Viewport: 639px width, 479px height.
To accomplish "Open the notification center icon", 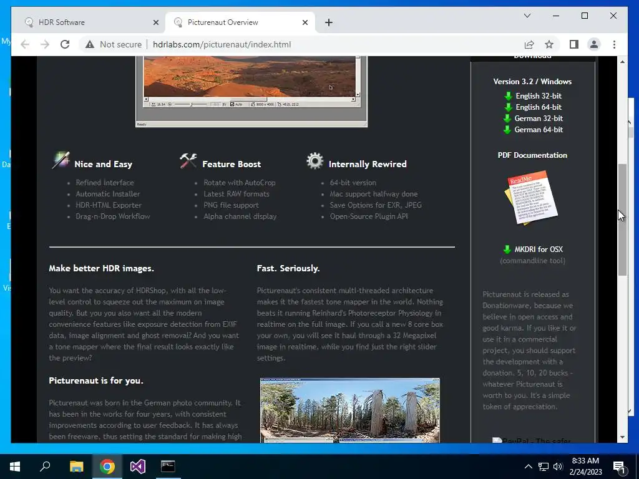I will 619,467.
